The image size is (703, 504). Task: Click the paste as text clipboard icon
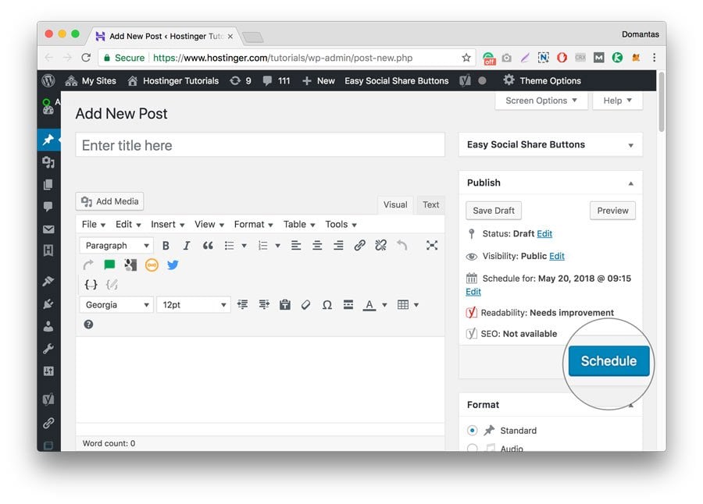click(x=284, y=304)
